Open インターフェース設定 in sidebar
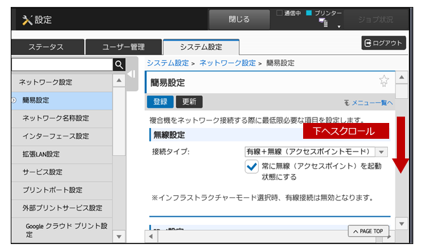The image size is (424, 251). (x=61, y=136)
